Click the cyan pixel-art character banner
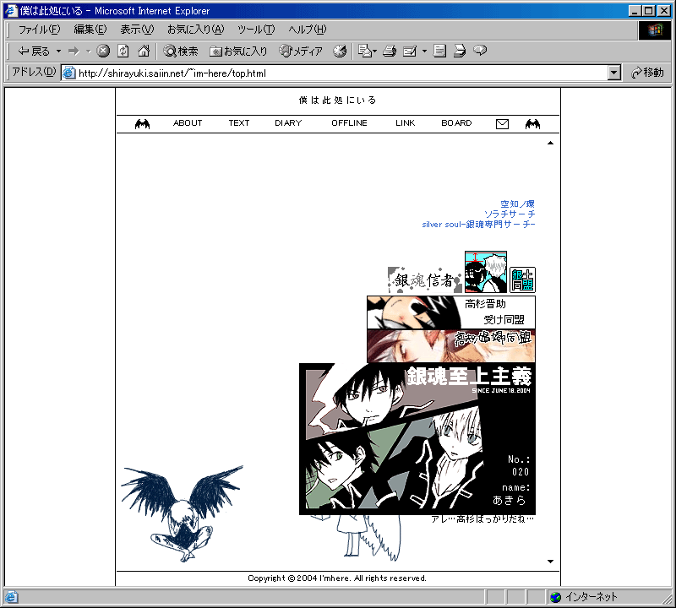The width and height of the screenshot is (676, 608). coord(486,272)
